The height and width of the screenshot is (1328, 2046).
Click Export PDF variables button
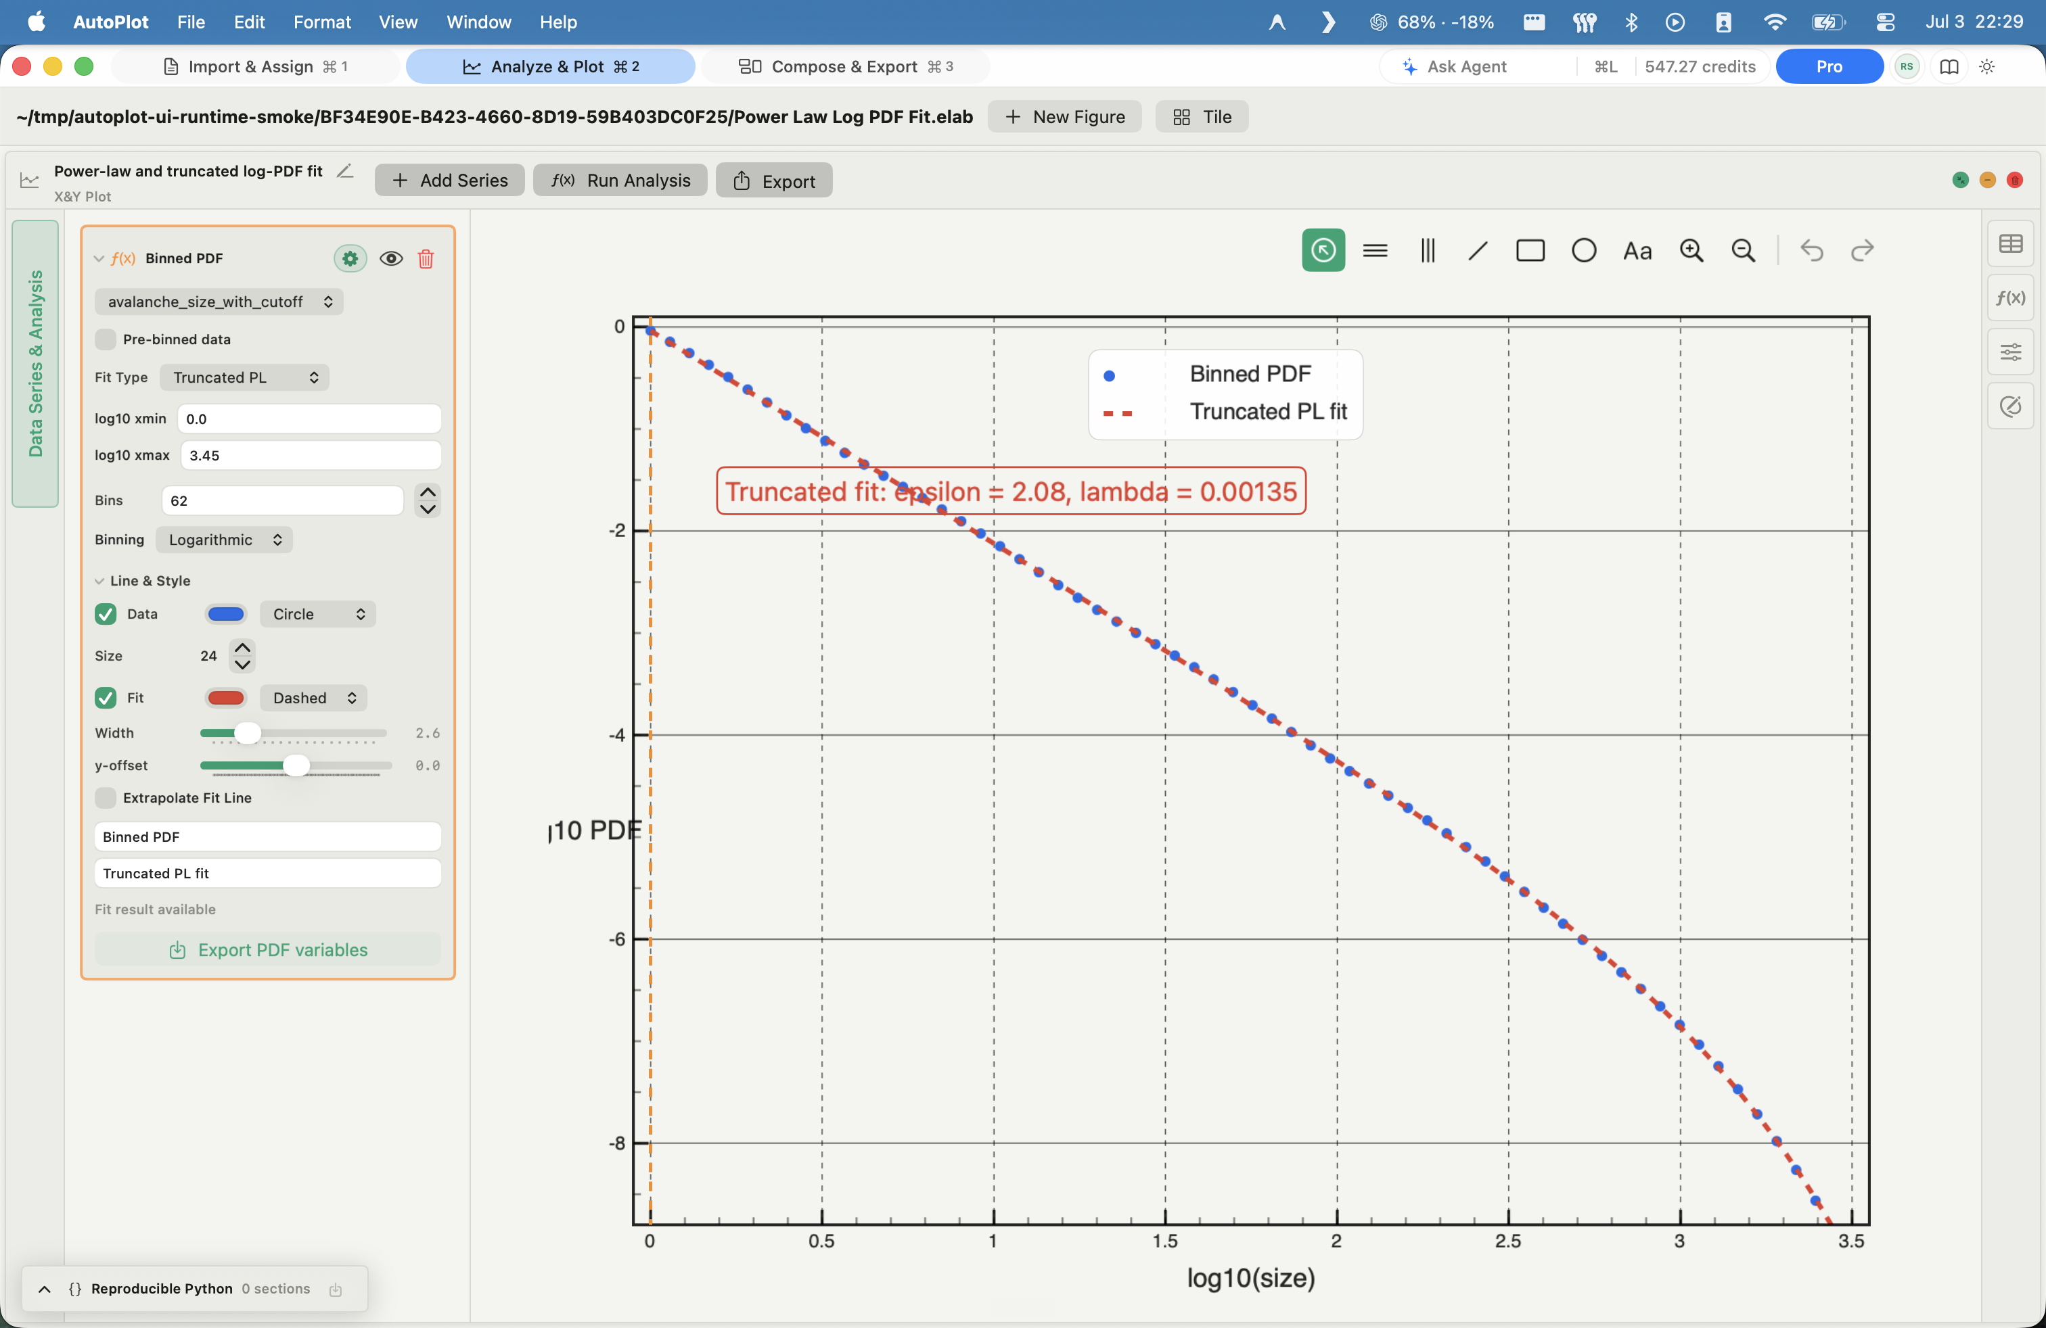click(267, 950)
